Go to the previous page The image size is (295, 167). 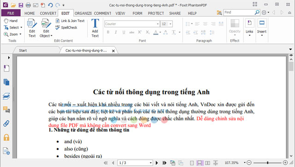point(113,163)
